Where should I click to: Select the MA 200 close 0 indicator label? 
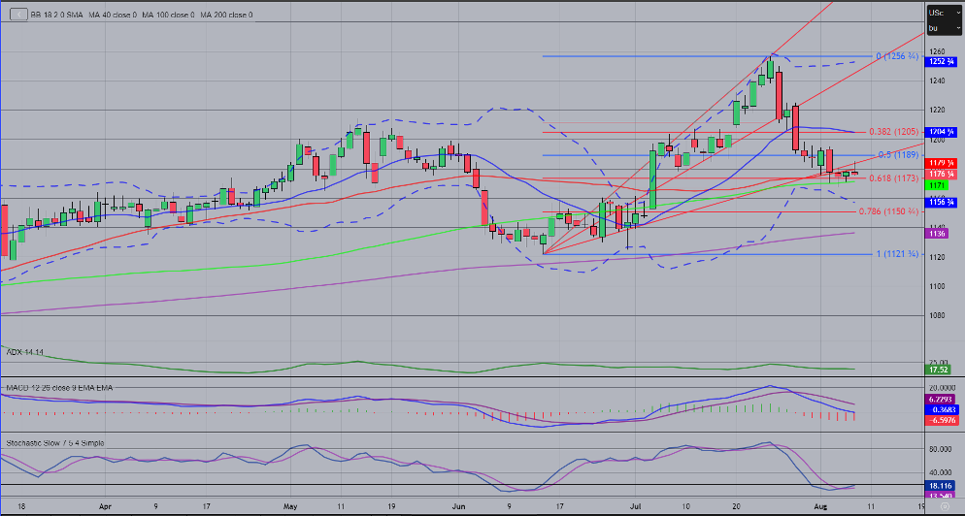coord(226,15)
